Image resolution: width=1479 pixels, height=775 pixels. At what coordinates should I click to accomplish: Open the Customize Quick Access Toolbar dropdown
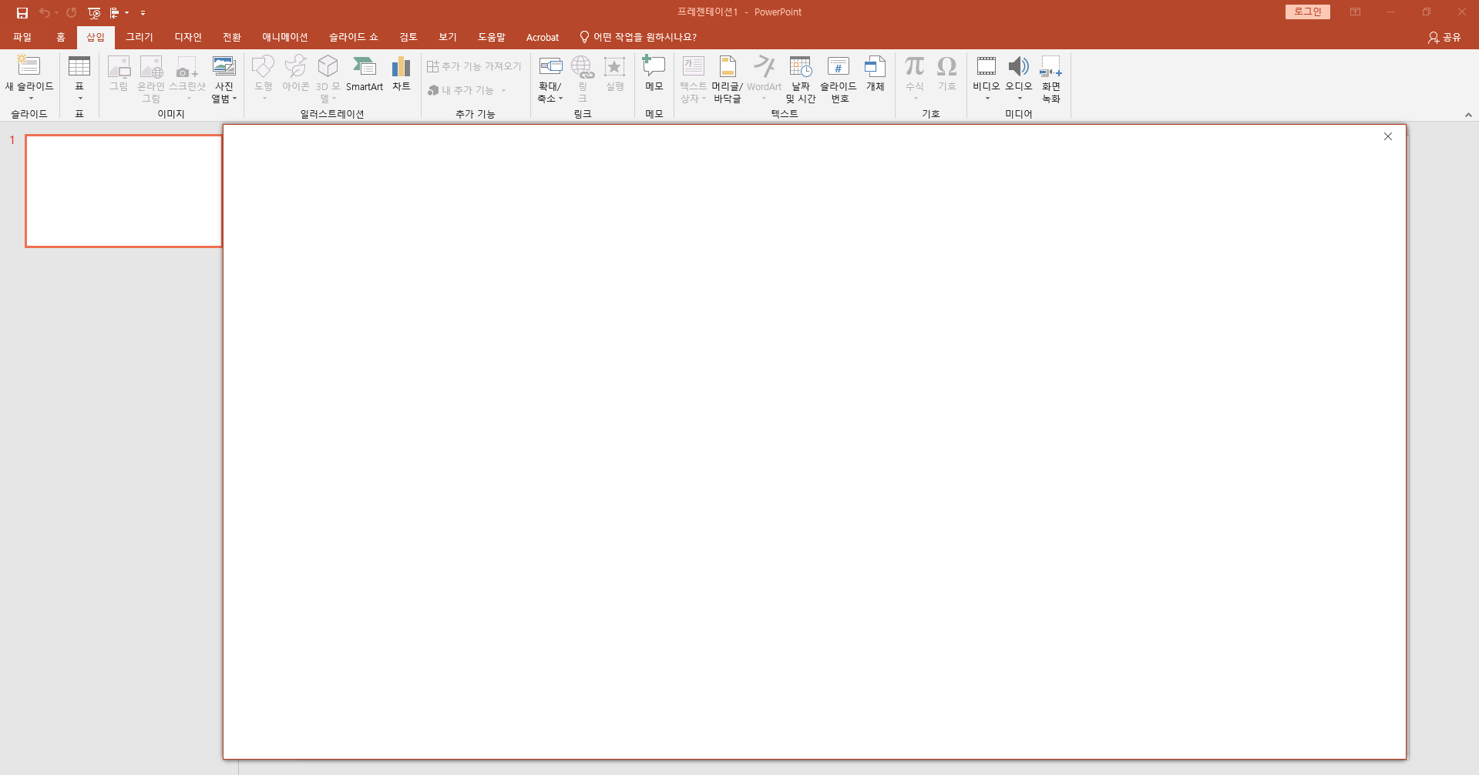point(143,13)
